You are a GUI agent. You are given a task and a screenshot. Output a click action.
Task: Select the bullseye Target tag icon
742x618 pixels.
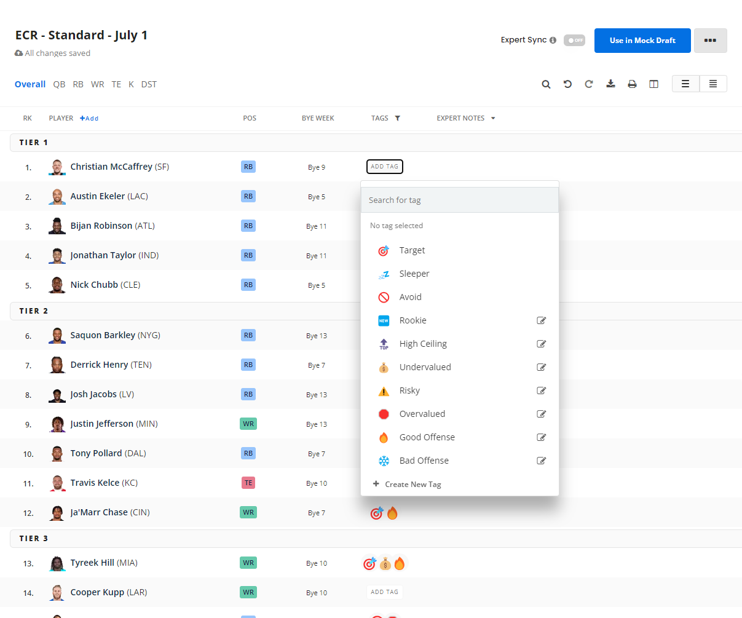[384, 250]
